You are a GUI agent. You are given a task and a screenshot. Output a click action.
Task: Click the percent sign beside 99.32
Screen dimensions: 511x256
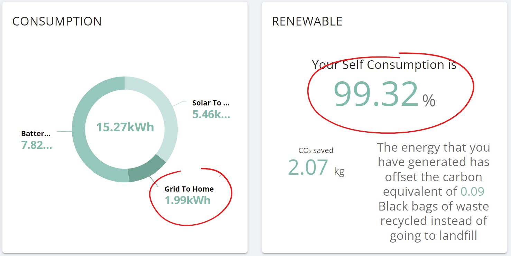[x=429, y=101]
